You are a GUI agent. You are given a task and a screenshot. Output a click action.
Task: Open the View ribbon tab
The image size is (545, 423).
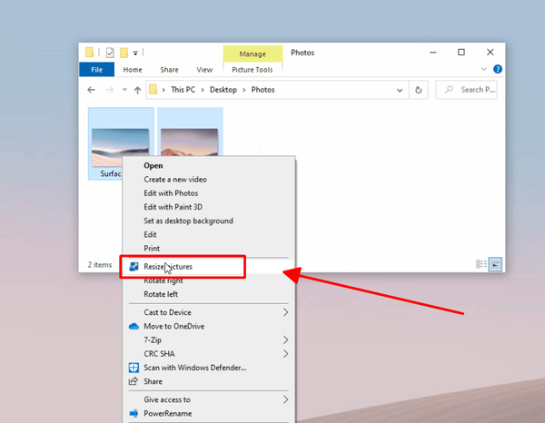204,70
